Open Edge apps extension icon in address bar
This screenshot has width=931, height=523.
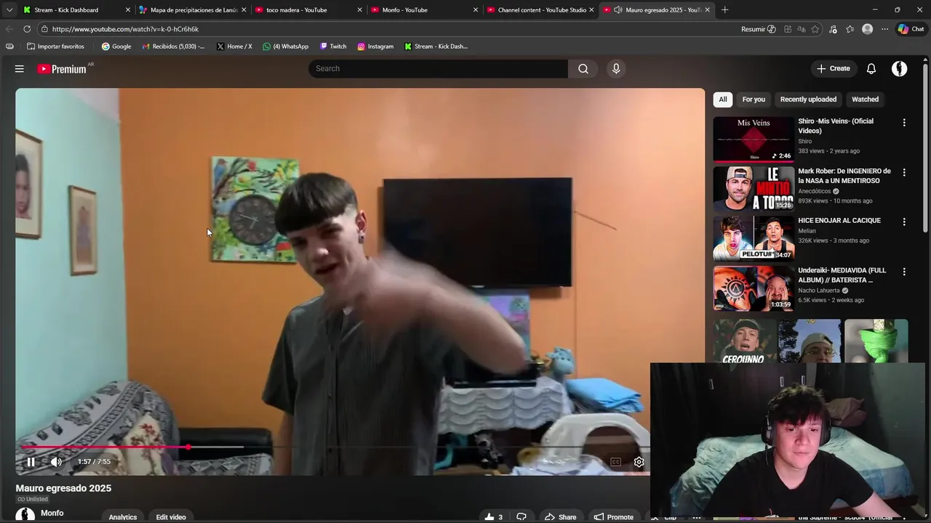(x=788, y=29)
